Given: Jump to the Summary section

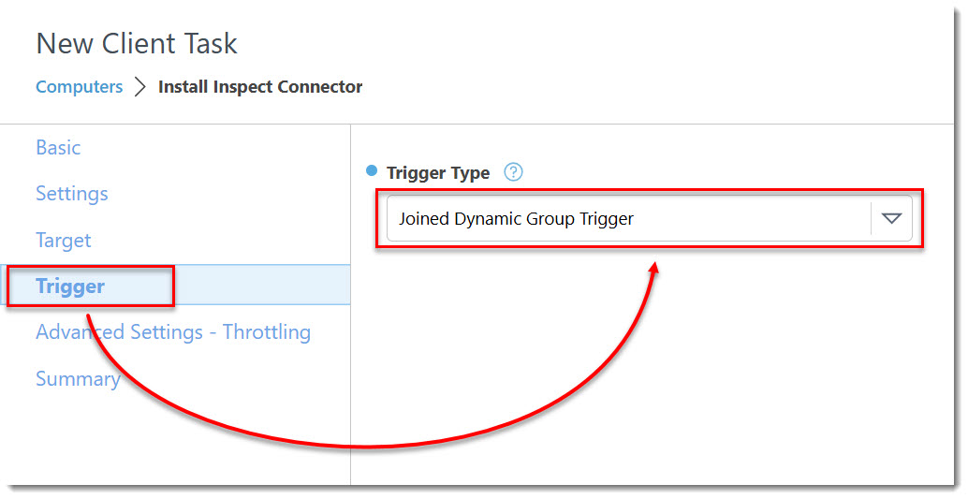Looking at the screenshot, I should point(78,378).
